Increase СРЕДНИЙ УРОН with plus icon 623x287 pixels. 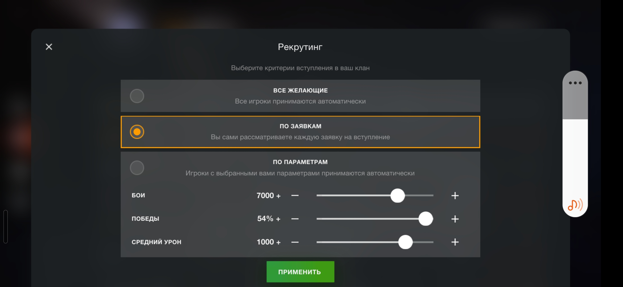[455, 242]
